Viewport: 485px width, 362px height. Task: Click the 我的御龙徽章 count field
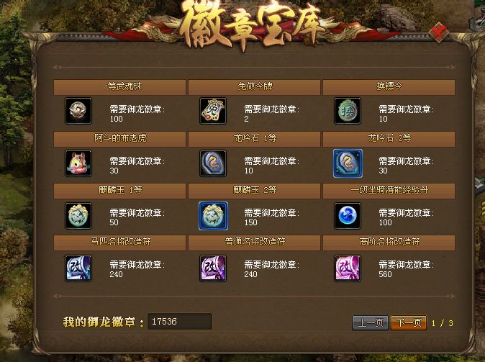pos(180,321)
